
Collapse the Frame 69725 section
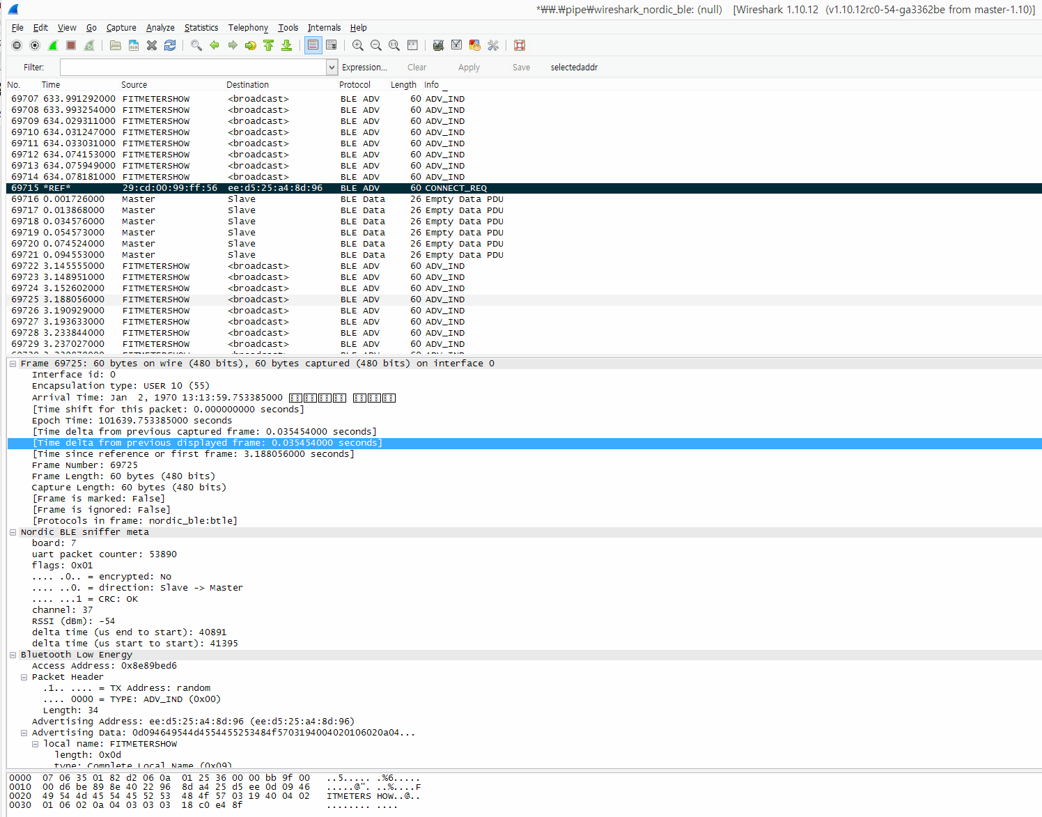13,364
